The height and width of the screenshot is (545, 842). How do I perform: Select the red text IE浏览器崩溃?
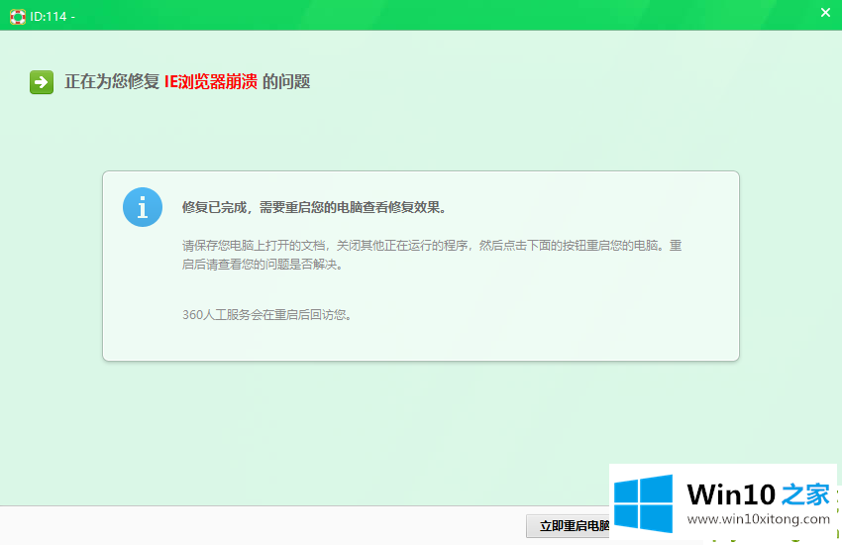pyautogui.click(x=210, y=81)
